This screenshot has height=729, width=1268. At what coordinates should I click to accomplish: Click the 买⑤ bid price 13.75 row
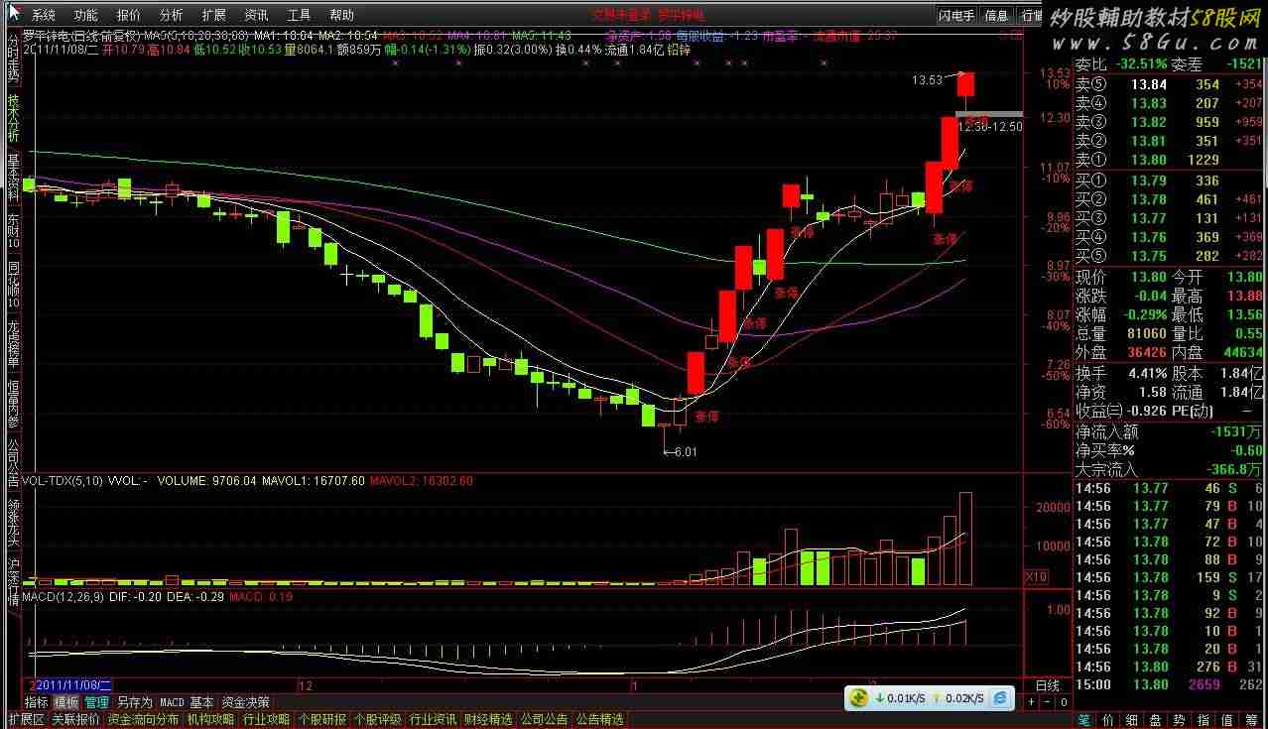click(1170, 256)
